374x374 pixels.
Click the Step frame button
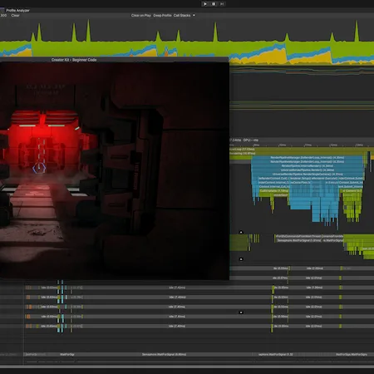[x=222, y=4]
